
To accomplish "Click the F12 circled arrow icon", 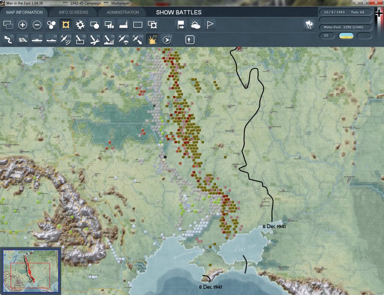I will click(x=167, y=40).
